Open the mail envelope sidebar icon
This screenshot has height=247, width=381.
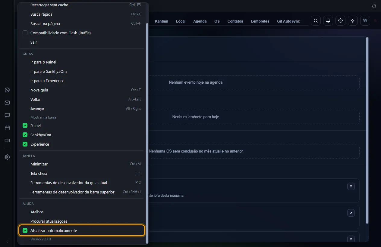[x=7, y=103]
